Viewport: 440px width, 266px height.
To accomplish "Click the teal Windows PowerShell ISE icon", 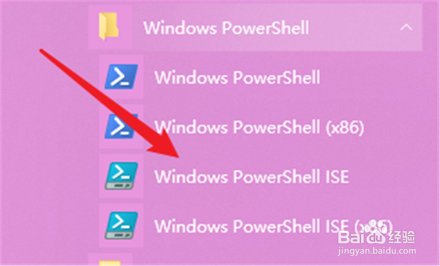I will (x=121, y=176).
